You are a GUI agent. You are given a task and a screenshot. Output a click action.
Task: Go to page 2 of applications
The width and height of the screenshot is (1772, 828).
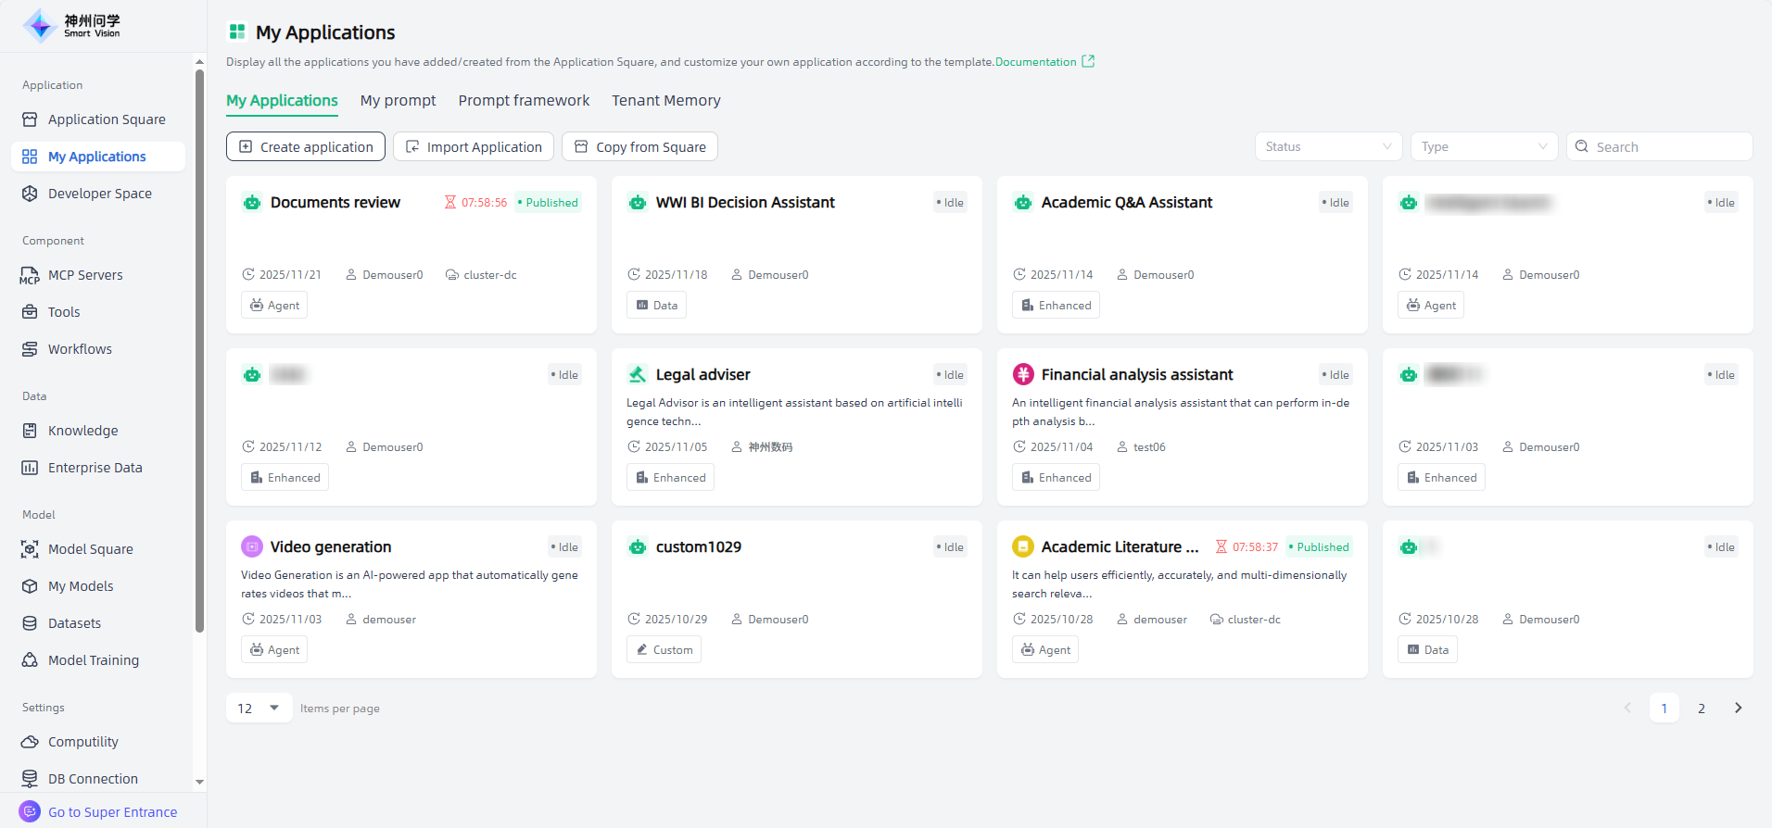[x=1701, y=709]
